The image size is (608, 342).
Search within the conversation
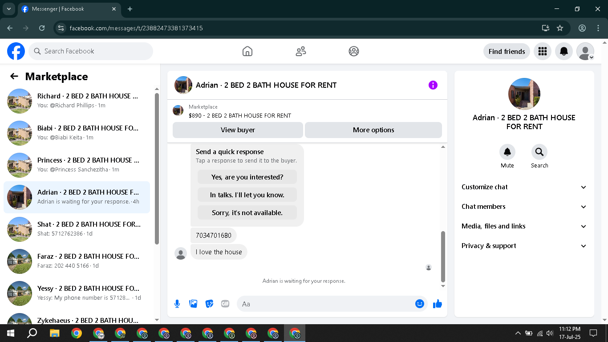(539, 152)
